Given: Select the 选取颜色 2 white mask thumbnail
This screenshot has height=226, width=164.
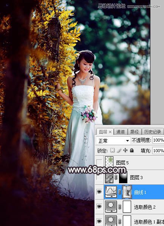Looking at the screenshot, I should (127, 207).
